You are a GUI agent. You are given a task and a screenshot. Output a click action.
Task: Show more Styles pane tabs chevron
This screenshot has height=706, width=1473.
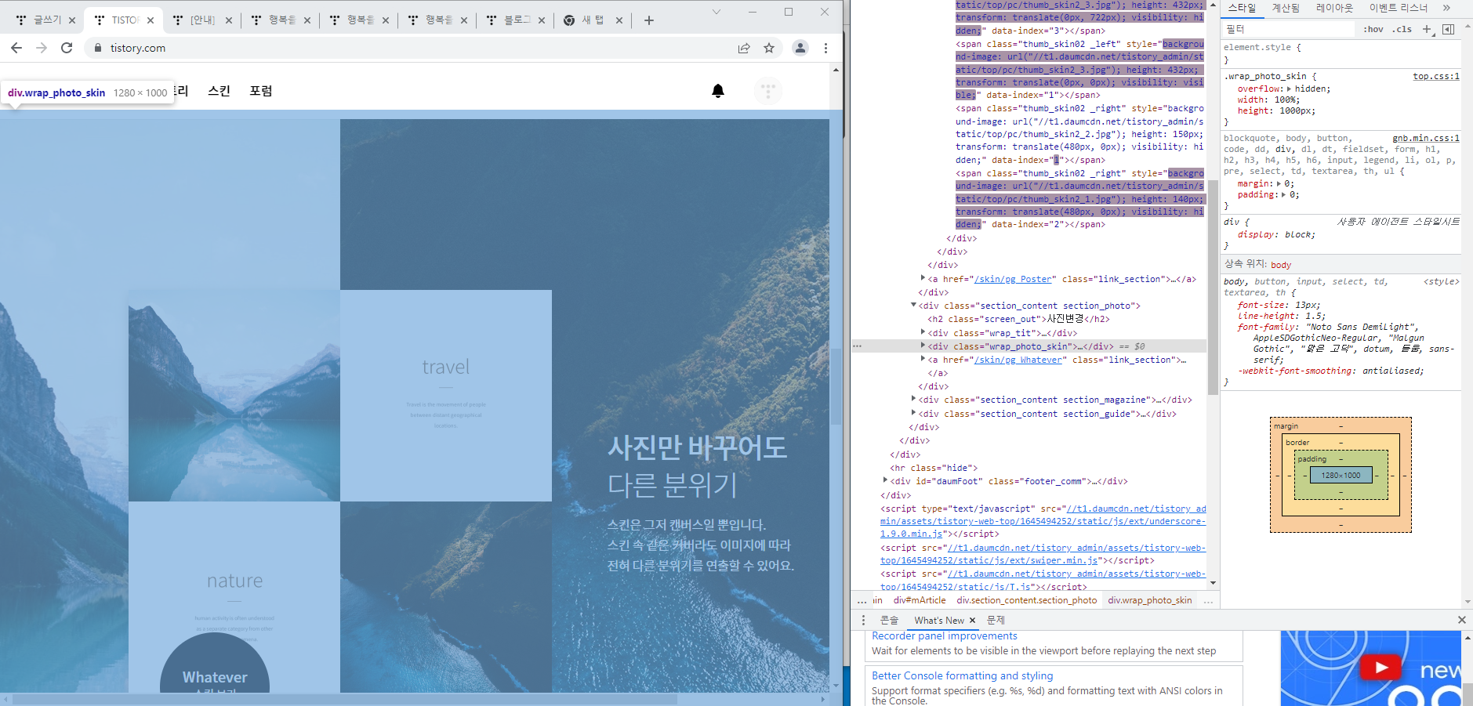tap(1446, 8)
